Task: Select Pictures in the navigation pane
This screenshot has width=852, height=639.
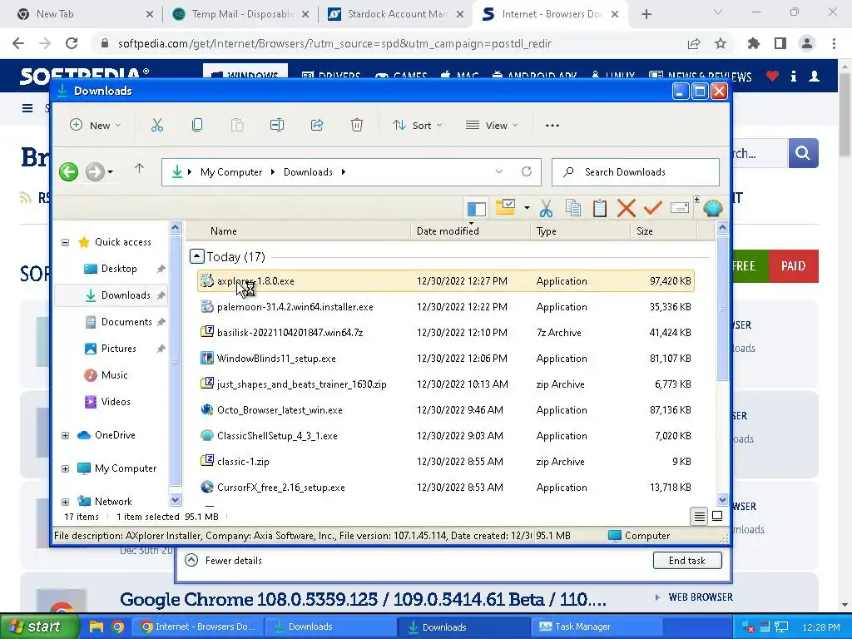Action: coord(111,349)
